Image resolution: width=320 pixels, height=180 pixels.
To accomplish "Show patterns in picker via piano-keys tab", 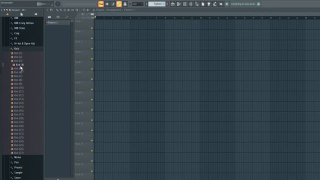I will (x=49, y=17).
